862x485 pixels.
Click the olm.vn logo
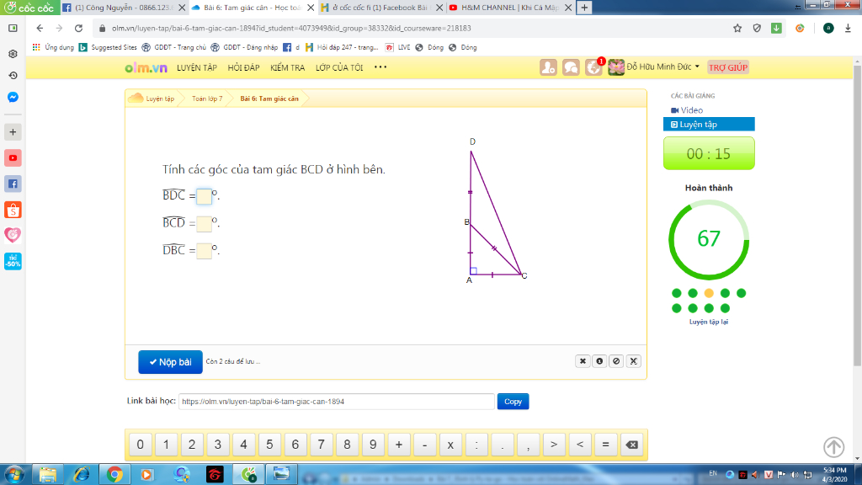146,67
